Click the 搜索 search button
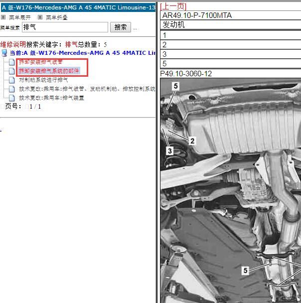The width and height of the screenshot is (301, 303). click(121, 27)
